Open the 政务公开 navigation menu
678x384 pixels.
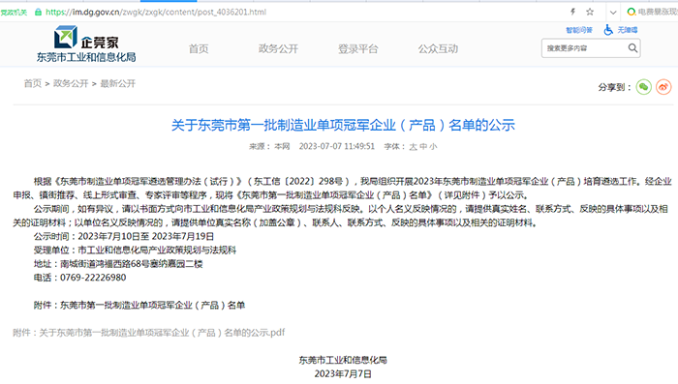click(x=279, y=48)
